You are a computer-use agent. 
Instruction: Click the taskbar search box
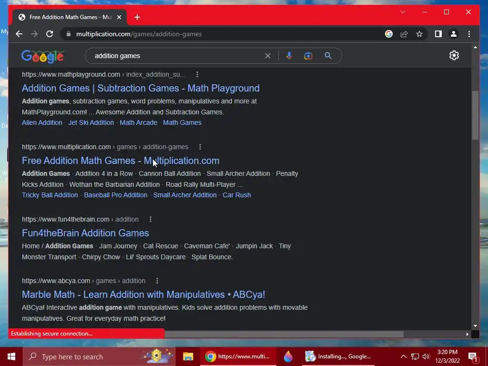coord(99,356)
